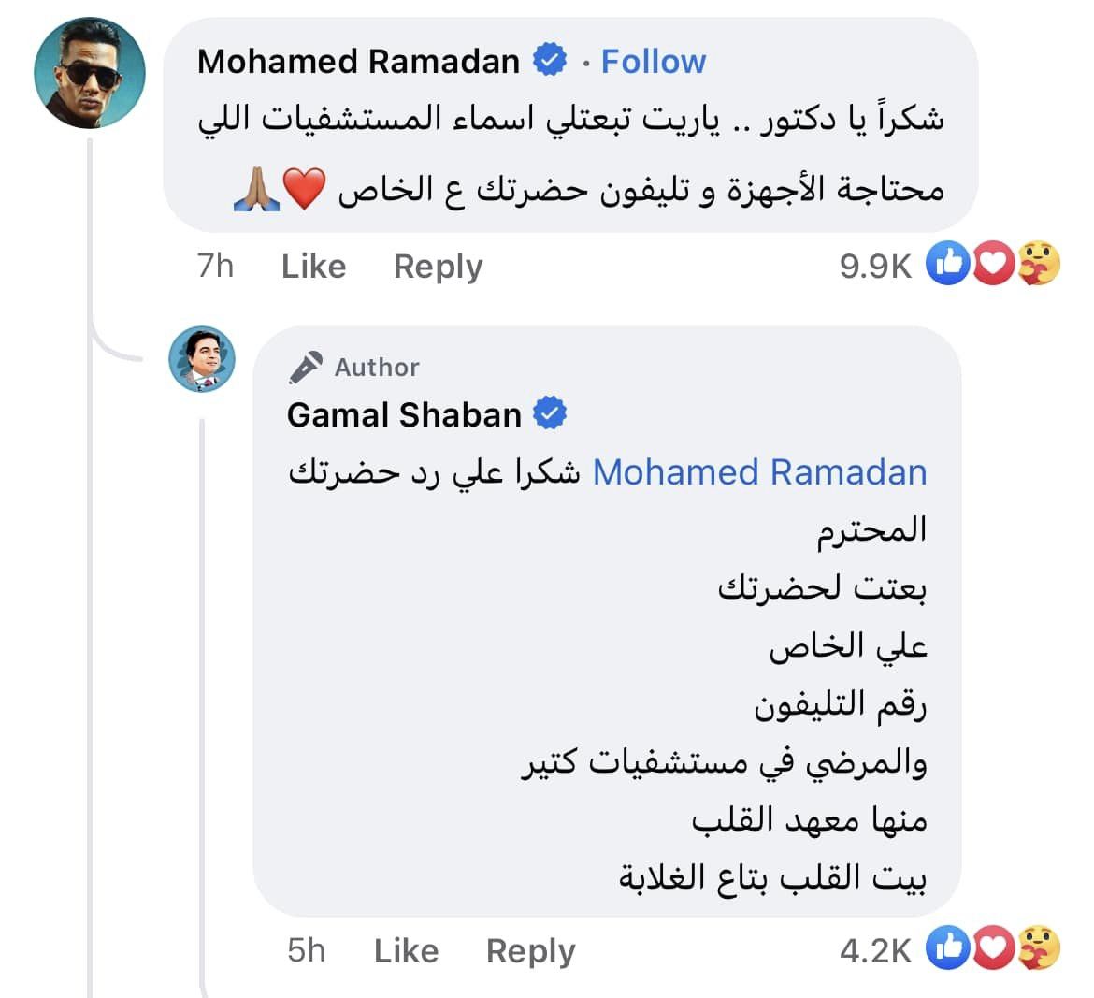The height and width of the screenshot is (998, 1094).
Task: Like the top comment posted 7h ago
Action: [x=313, y=267]
